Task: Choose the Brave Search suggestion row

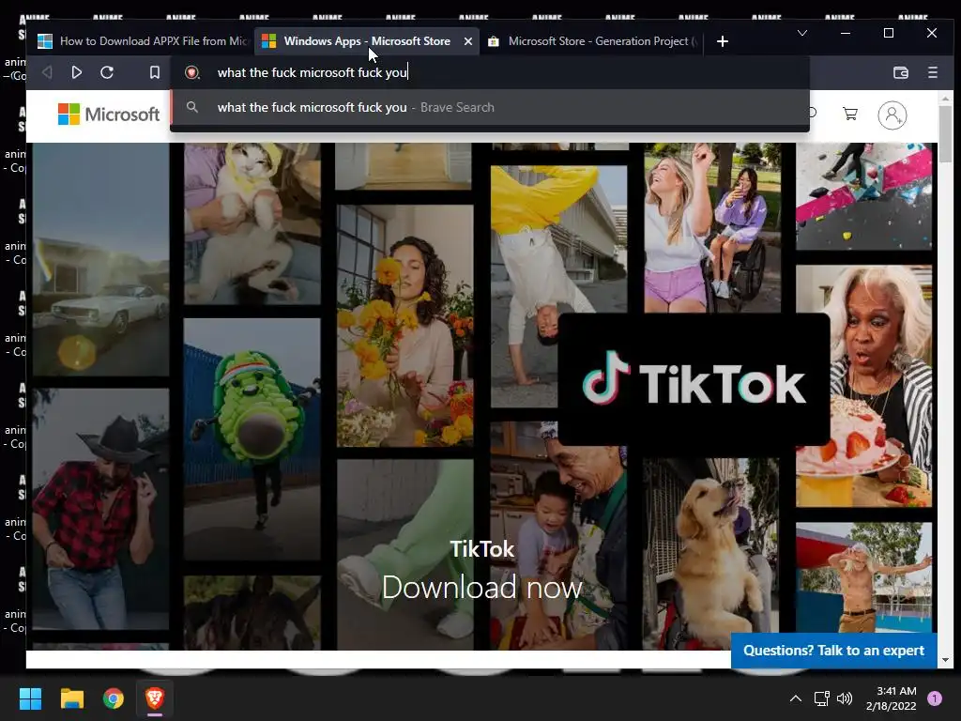Action: (x=490, y=107)
